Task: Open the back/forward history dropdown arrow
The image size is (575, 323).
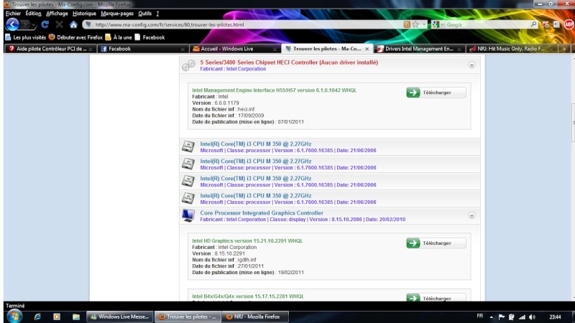Action: pyautogui.click(x=33, y=25)
